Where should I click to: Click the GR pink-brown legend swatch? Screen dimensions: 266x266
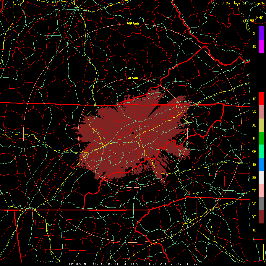(261, 112)
